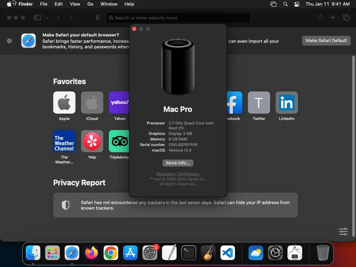Open the File menu
The image size is (356, 267).
point(43,4)
